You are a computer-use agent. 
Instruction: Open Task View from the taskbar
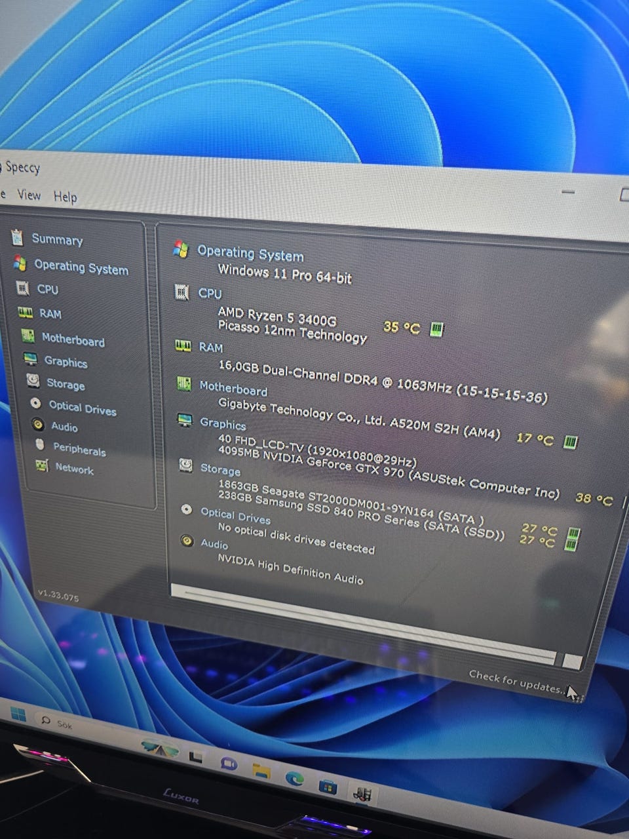click(x=195, y=757)
